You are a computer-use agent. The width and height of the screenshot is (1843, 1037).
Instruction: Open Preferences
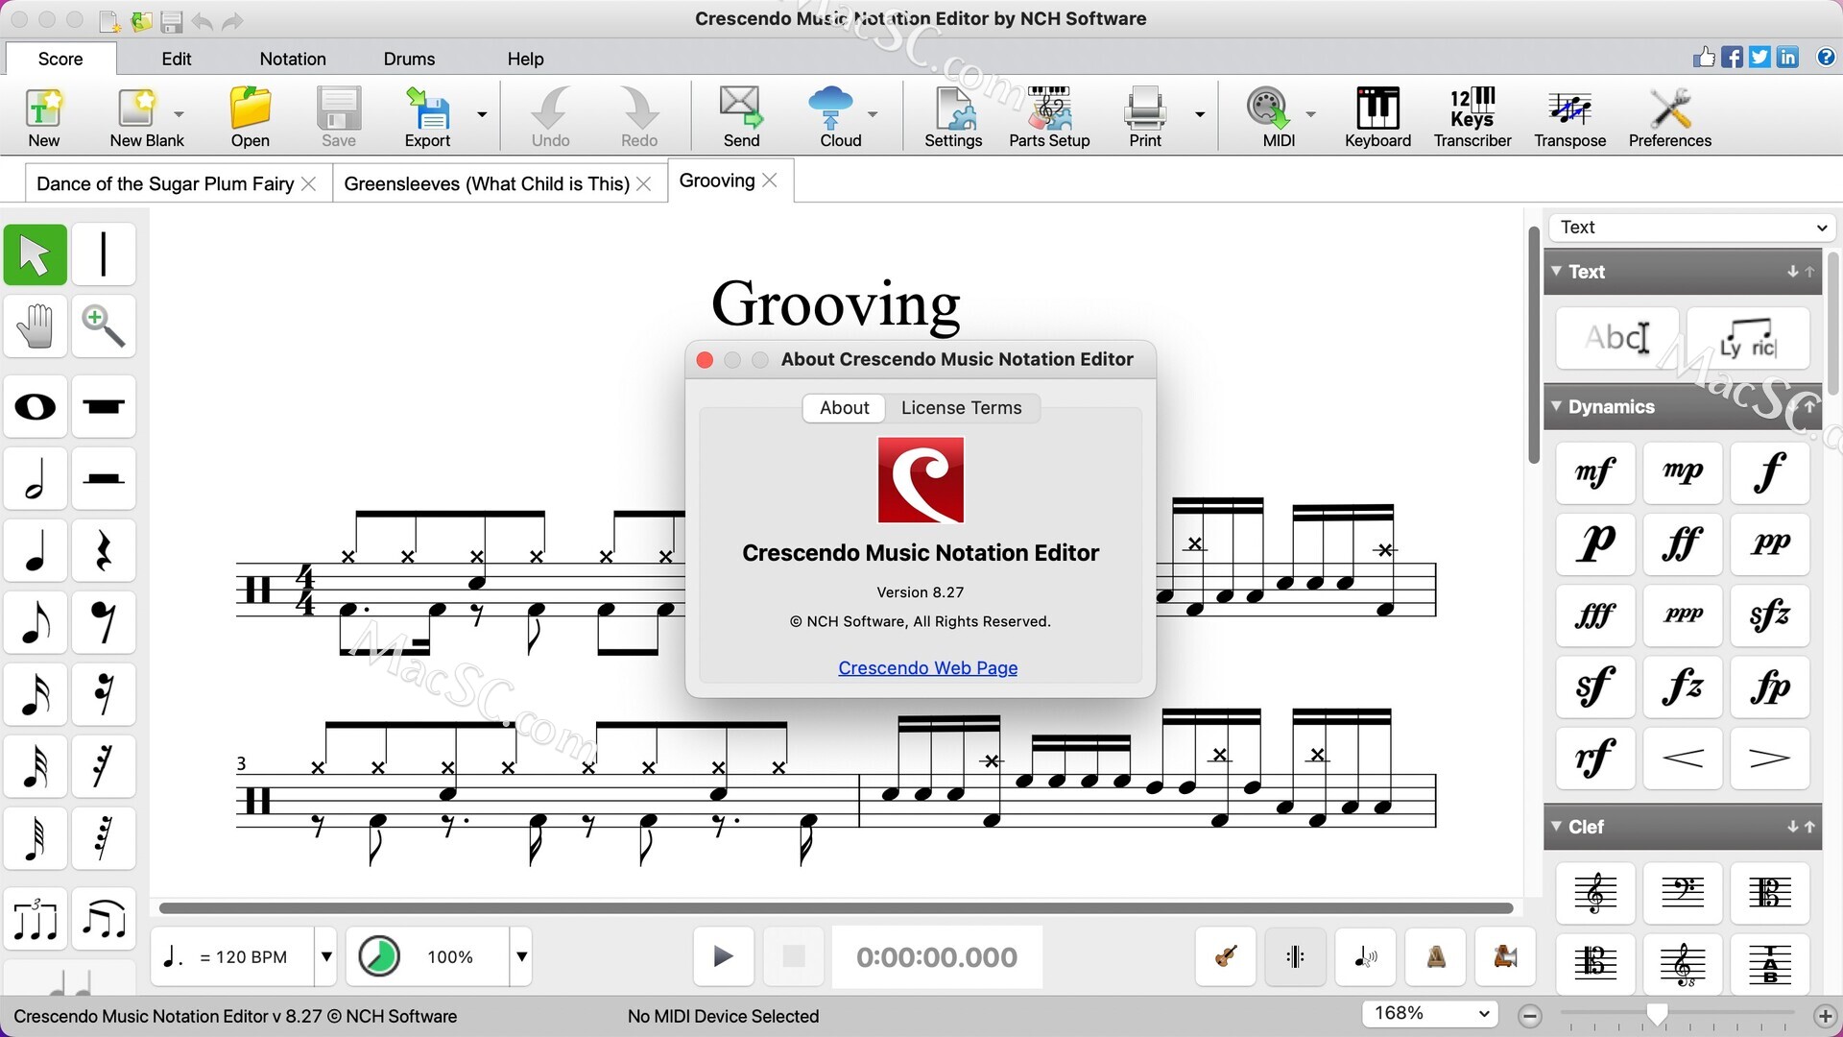(1669, 115)
